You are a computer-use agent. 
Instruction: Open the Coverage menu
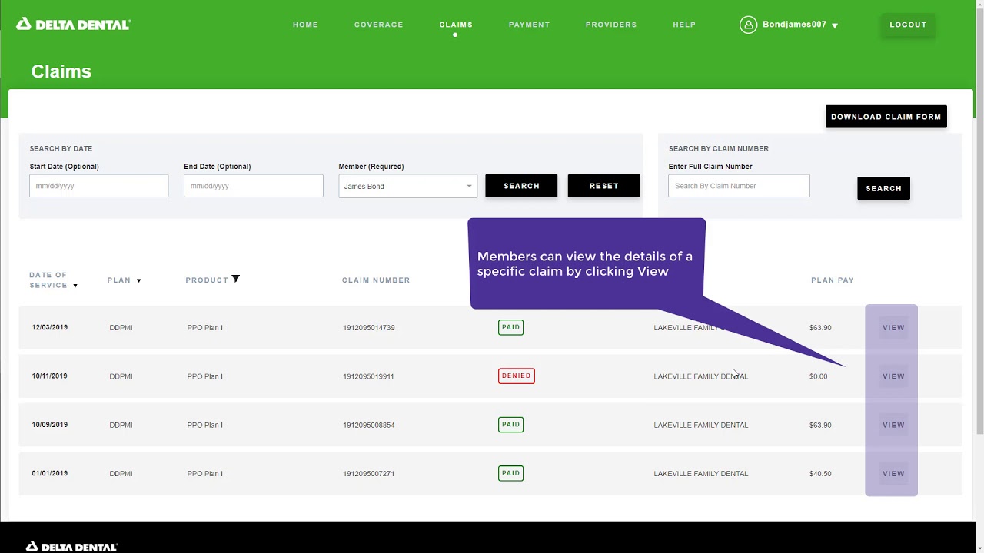(379, 25)
